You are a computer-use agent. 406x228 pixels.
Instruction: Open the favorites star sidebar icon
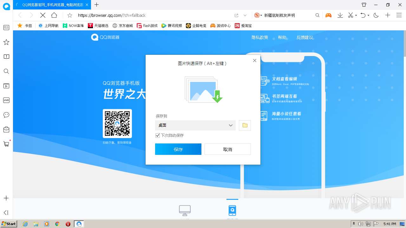point(6,42)
